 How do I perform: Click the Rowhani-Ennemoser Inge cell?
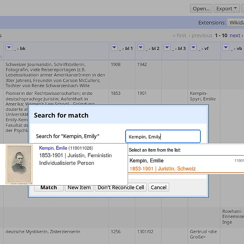click(x=233, y=216)
